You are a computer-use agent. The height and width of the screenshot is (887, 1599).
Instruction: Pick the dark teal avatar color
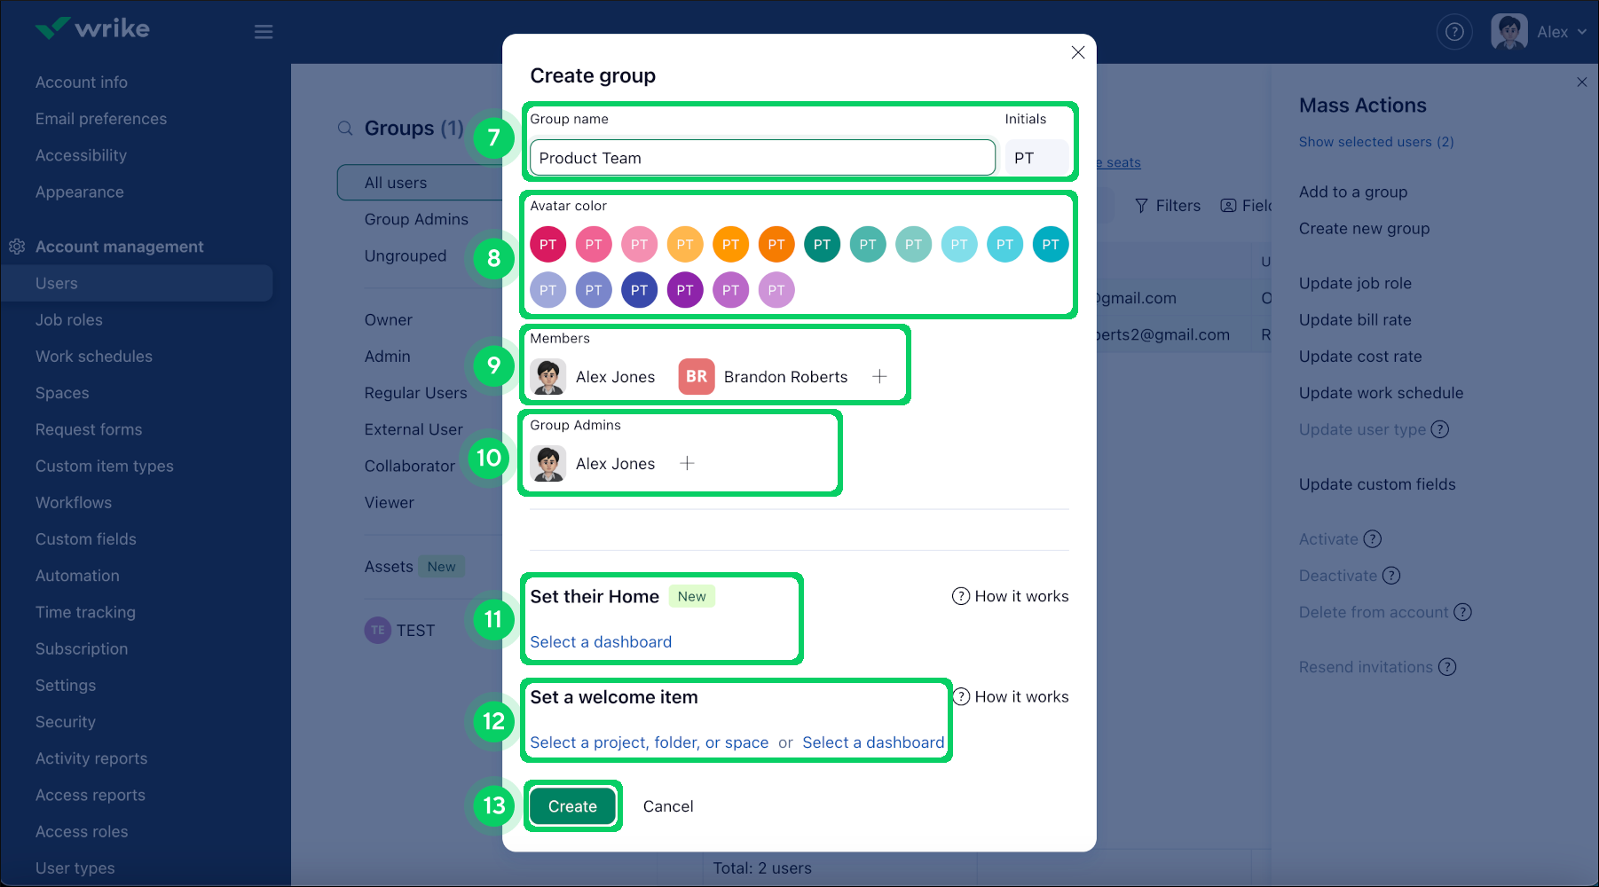point(822,244)
